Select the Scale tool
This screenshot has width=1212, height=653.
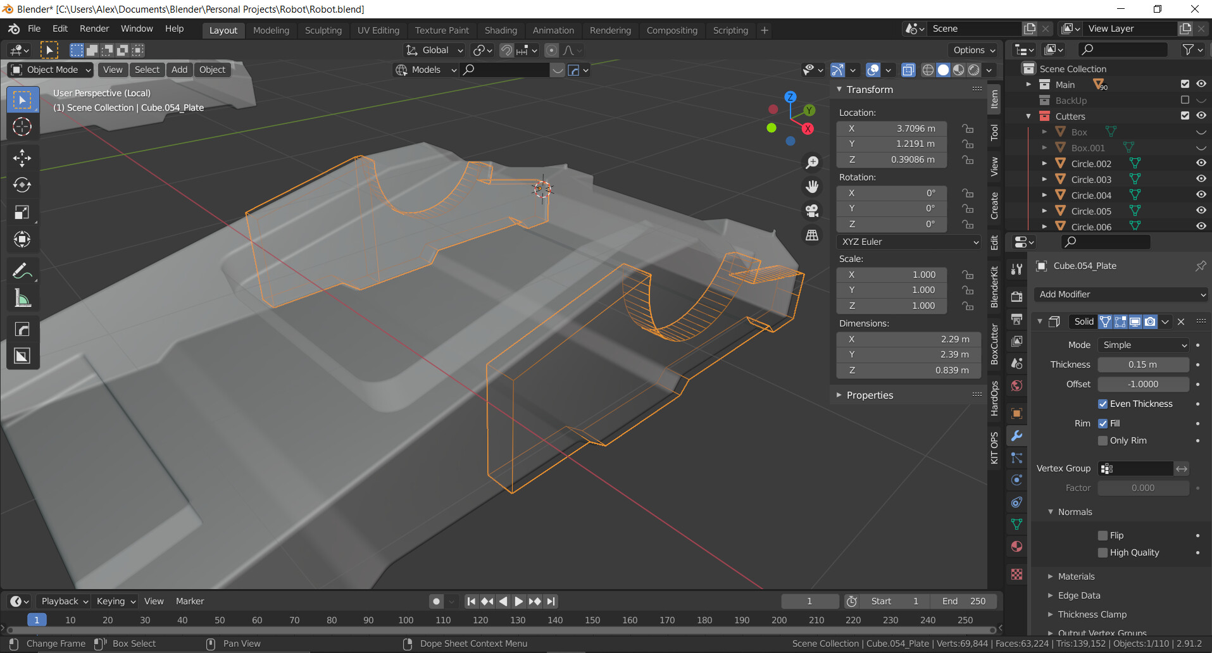pos(22,212)
